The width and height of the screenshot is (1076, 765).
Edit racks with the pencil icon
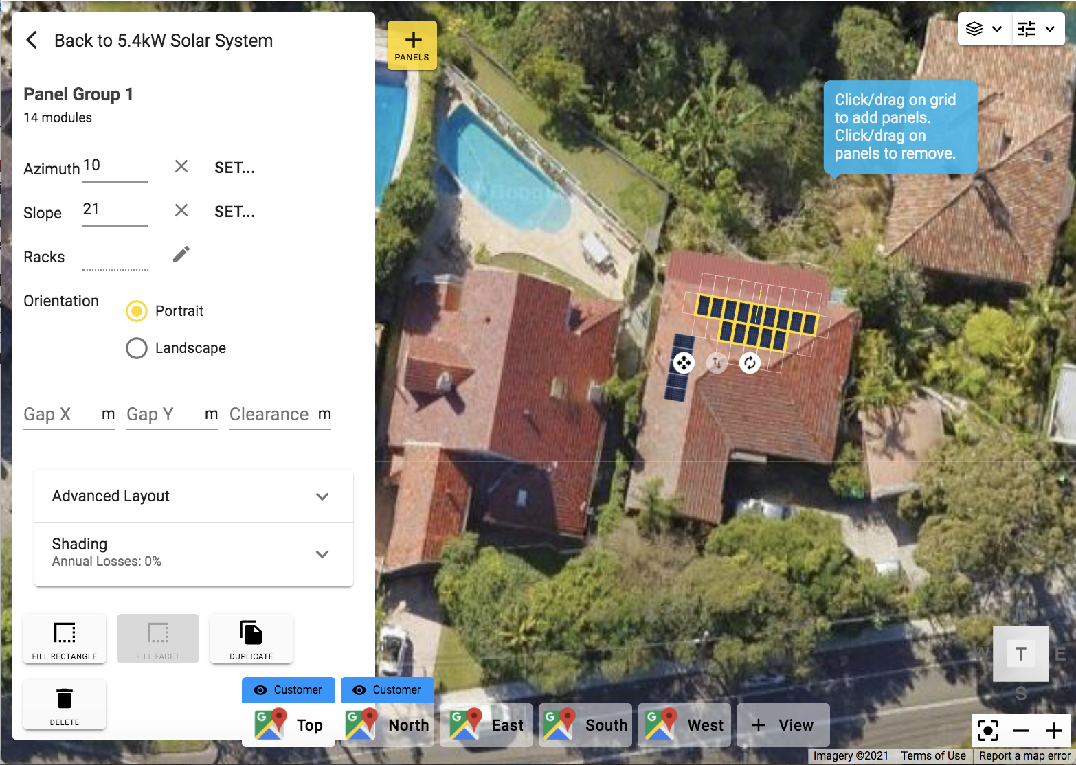(x=181, y=255)
